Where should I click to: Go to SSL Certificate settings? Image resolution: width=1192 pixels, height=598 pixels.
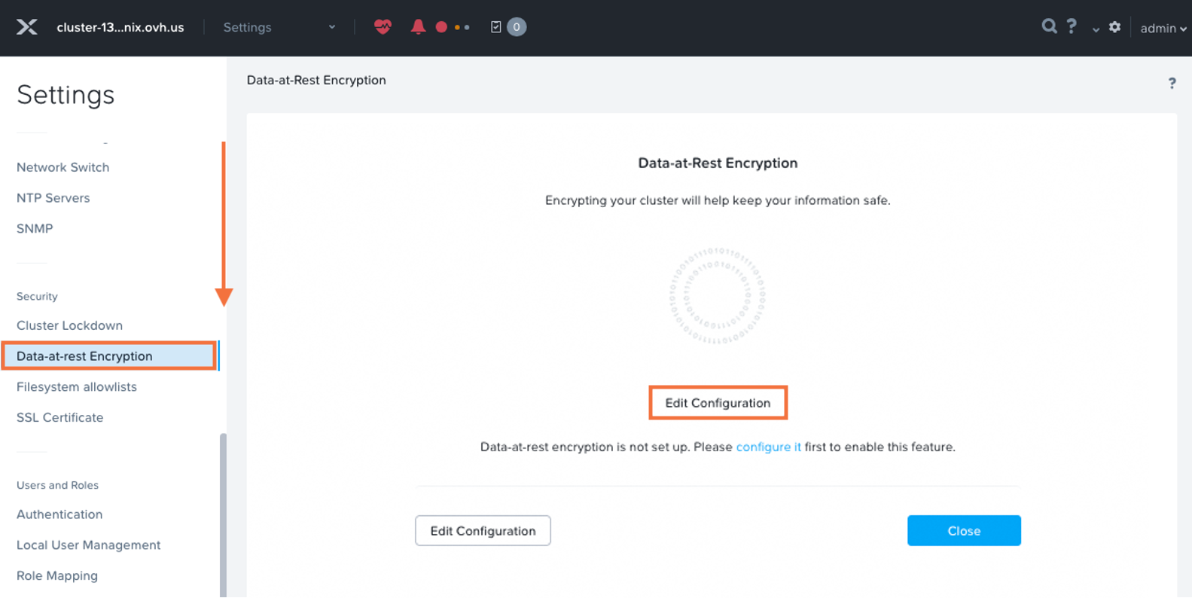point(59,417)
